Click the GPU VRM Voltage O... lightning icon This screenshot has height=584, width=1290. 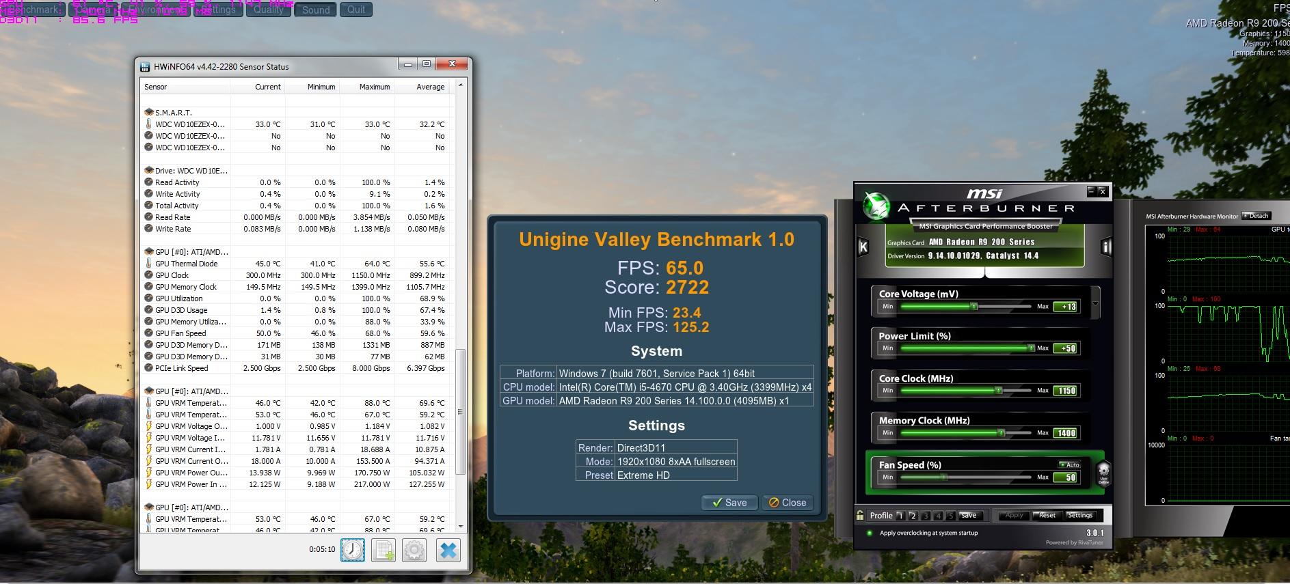[x=148, y=426]
